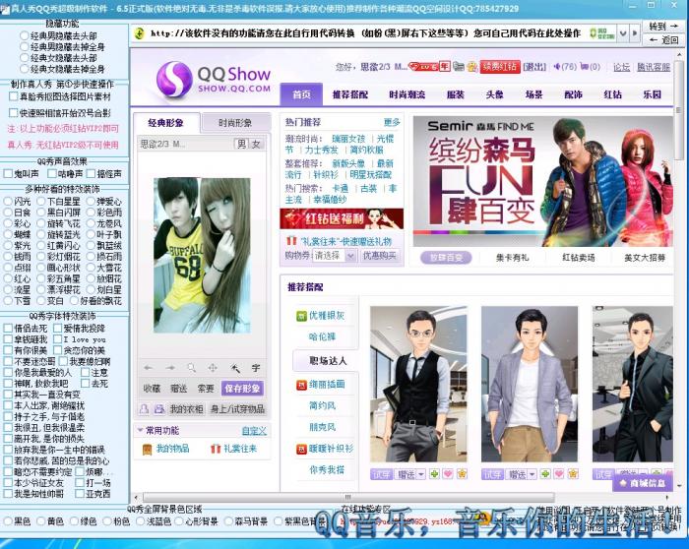Open 礼尚往来 gift icon in 常用功能
The width and height of the screenshot is (689, 549).
[216, 449]
